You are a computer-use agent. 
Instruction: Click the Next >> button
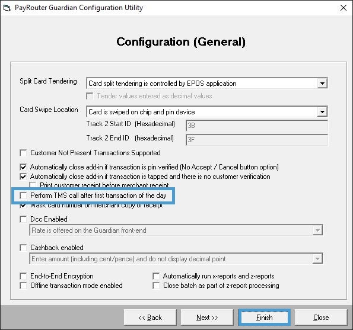click(x=207, y=318)
